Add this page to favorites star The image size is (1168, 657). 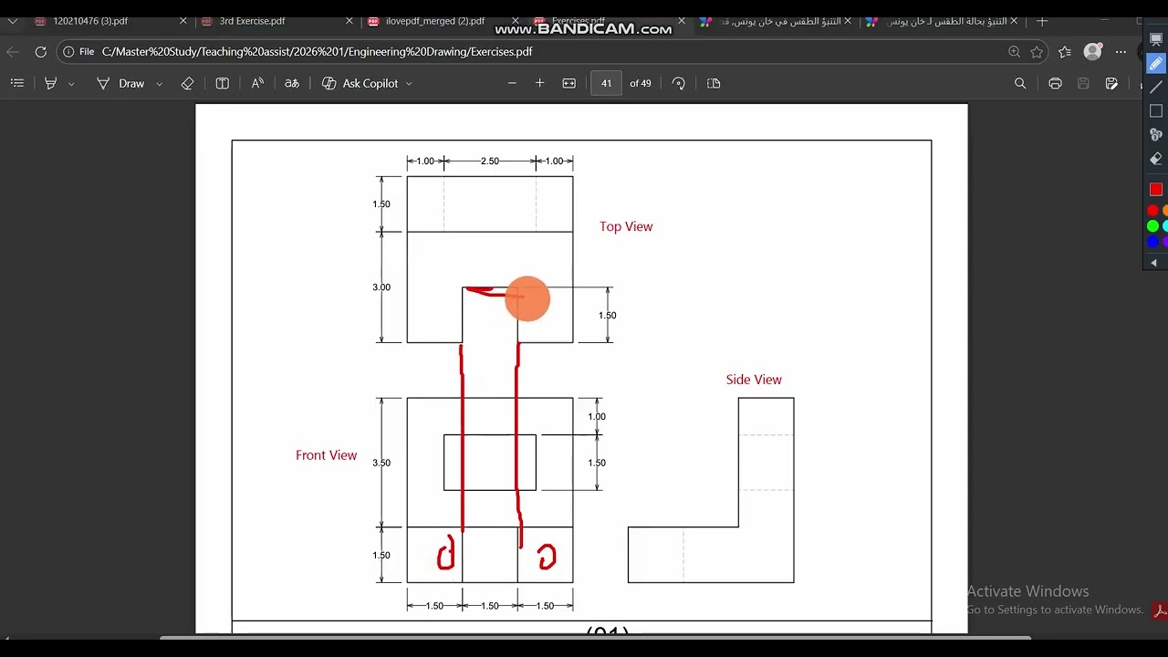click(1037, 52)
